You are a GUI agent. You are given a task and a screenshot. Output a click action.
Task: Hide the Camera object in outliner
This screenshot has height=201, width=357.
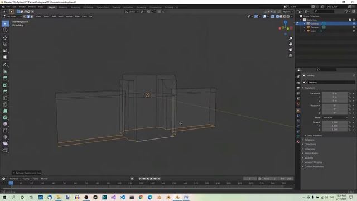(x=354, y=27)
